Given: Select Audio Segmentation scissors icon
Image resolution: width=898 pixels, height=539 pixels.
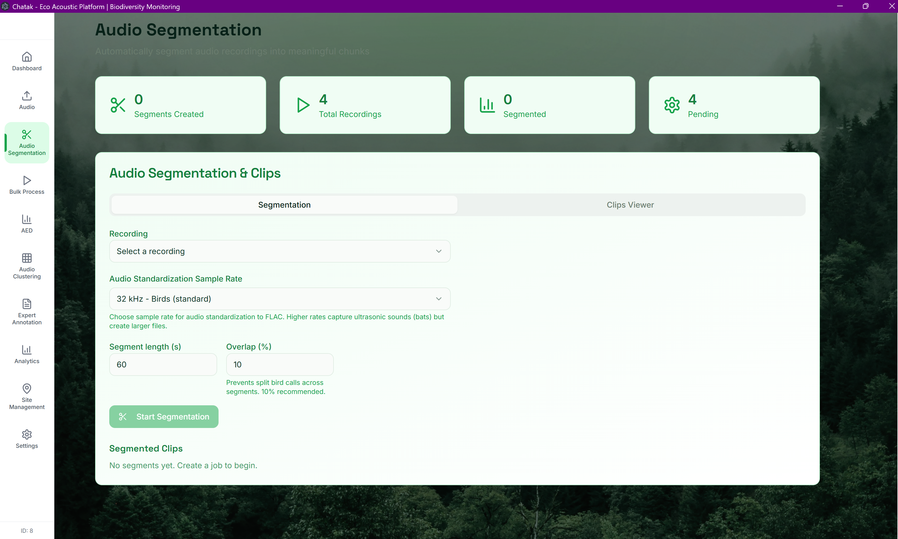Looking at the screenshot, I should pos(27,135).
